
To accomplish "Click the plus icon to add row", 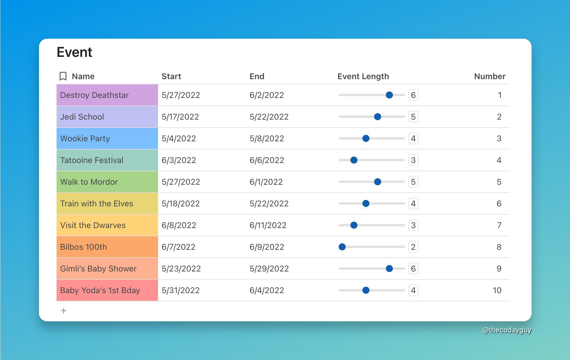I will point(64,311).
